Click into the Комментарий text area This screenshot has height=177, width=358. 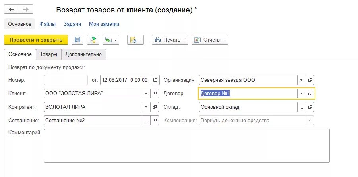186,146
